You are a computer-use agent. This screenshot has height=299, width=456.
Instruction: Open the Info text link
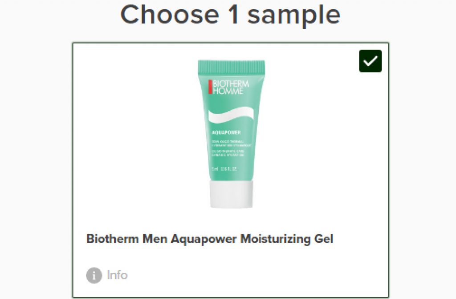pyautogui.click(x=117, y=275)
